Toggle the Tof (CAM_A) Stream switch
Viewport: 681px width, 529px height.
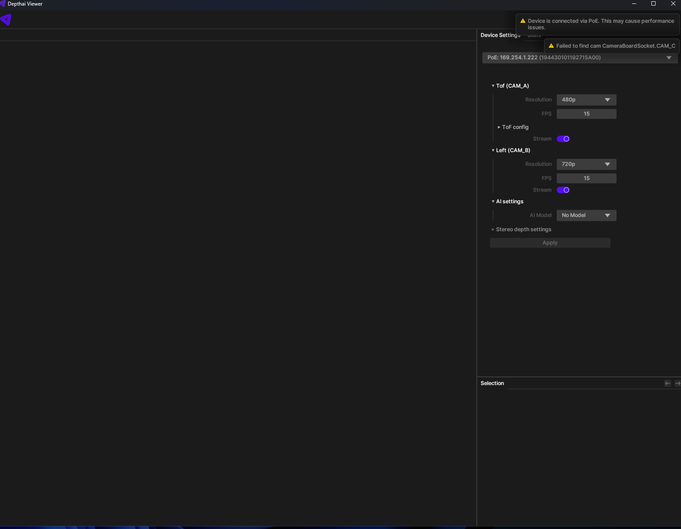(x=563, y=139)
